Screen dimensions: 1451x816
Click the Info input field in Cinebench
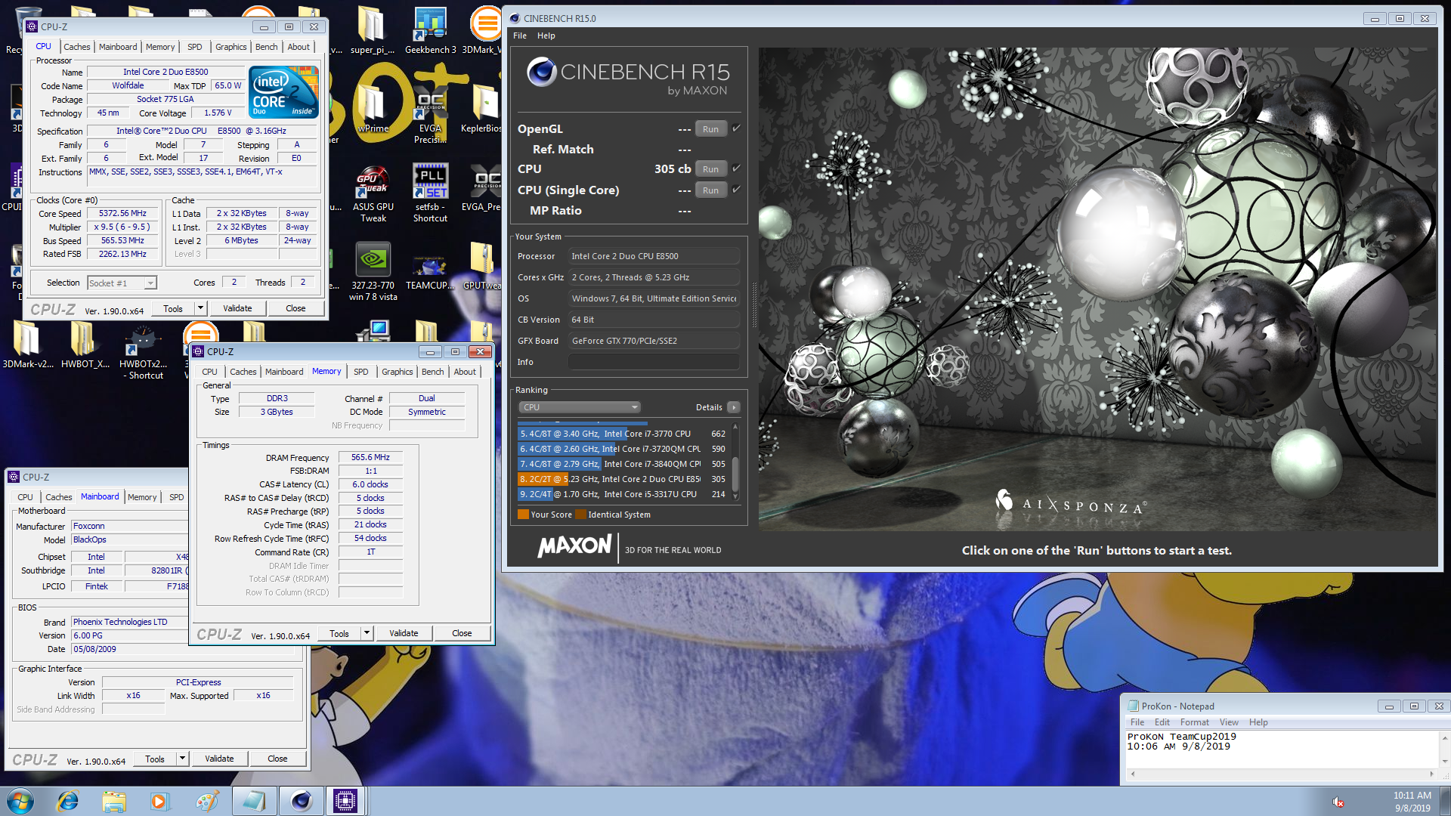(x=654, y=362)
